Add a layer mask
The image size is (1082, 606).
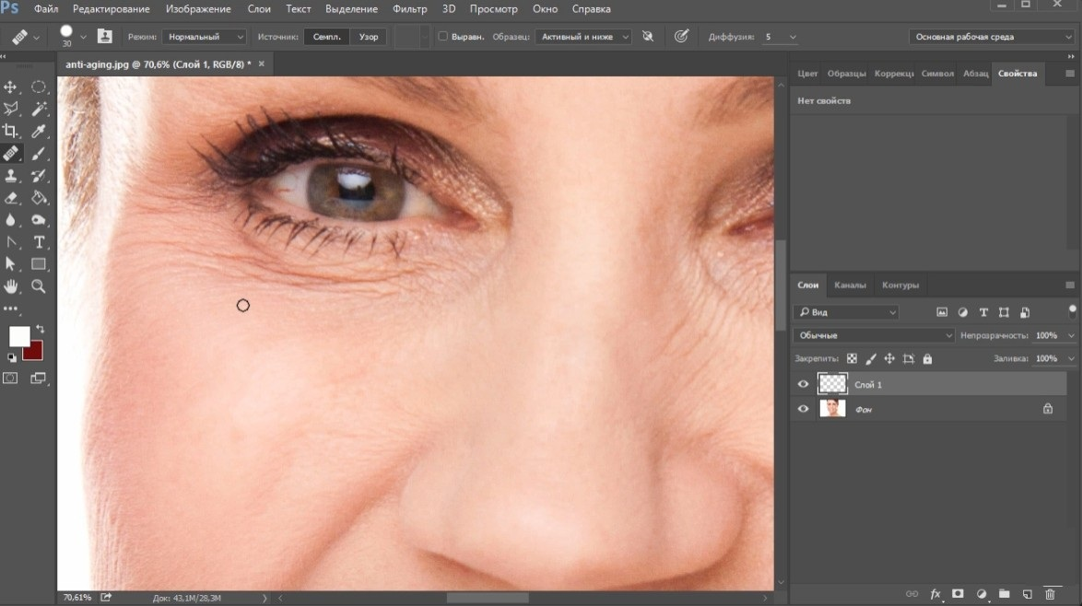point(958,594)
